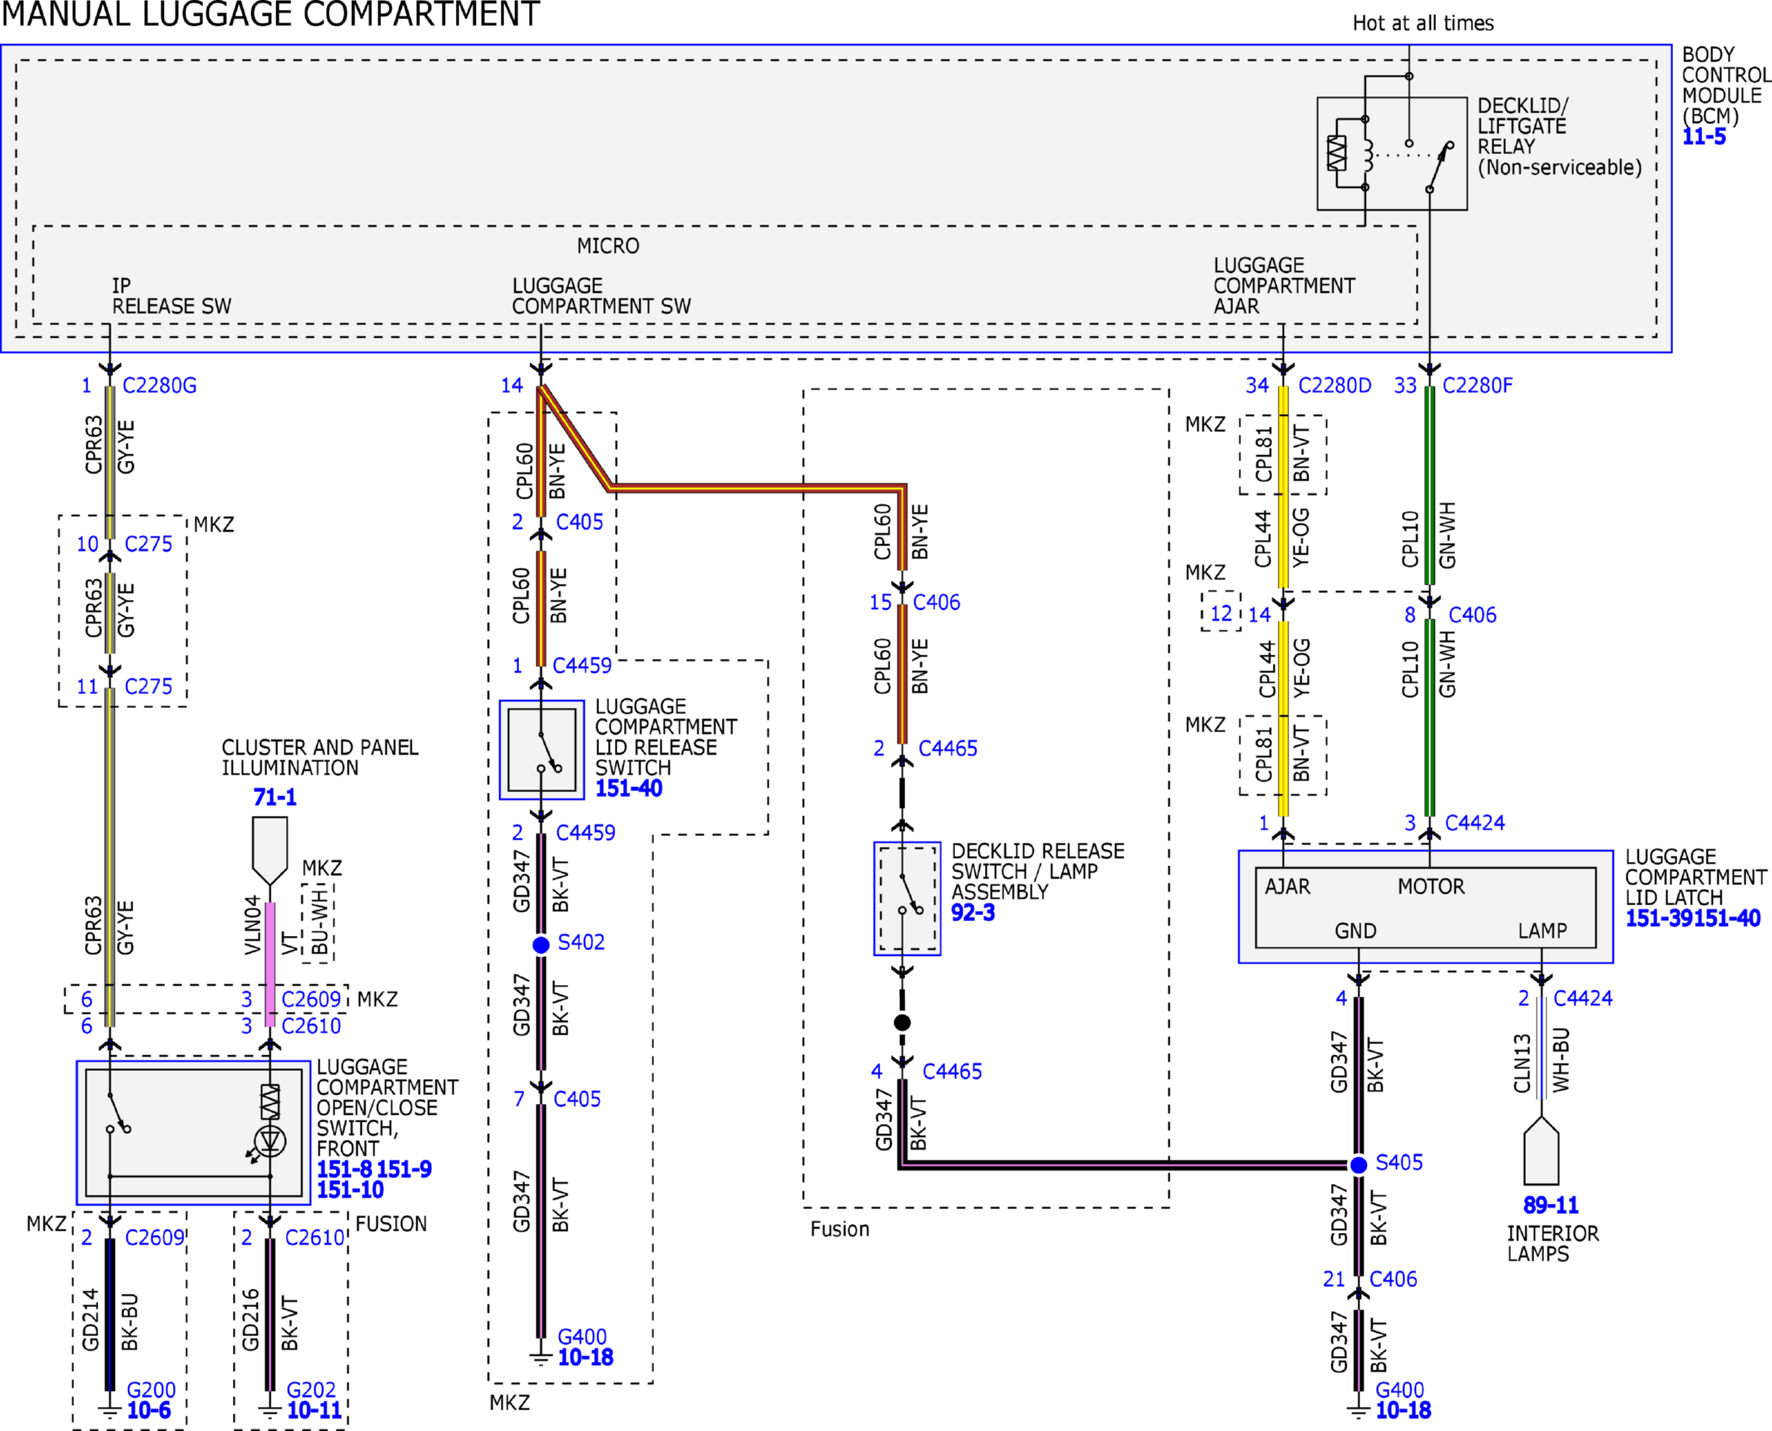Click connector label C2280D
This screenshot has height=1431, width=1772.
[x=1334, y=385]
